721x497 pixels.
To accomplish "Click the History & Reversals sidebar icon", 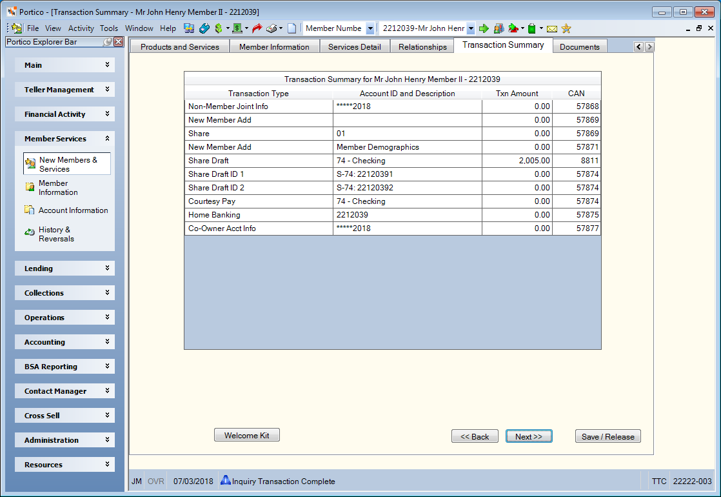I will 30,232.
